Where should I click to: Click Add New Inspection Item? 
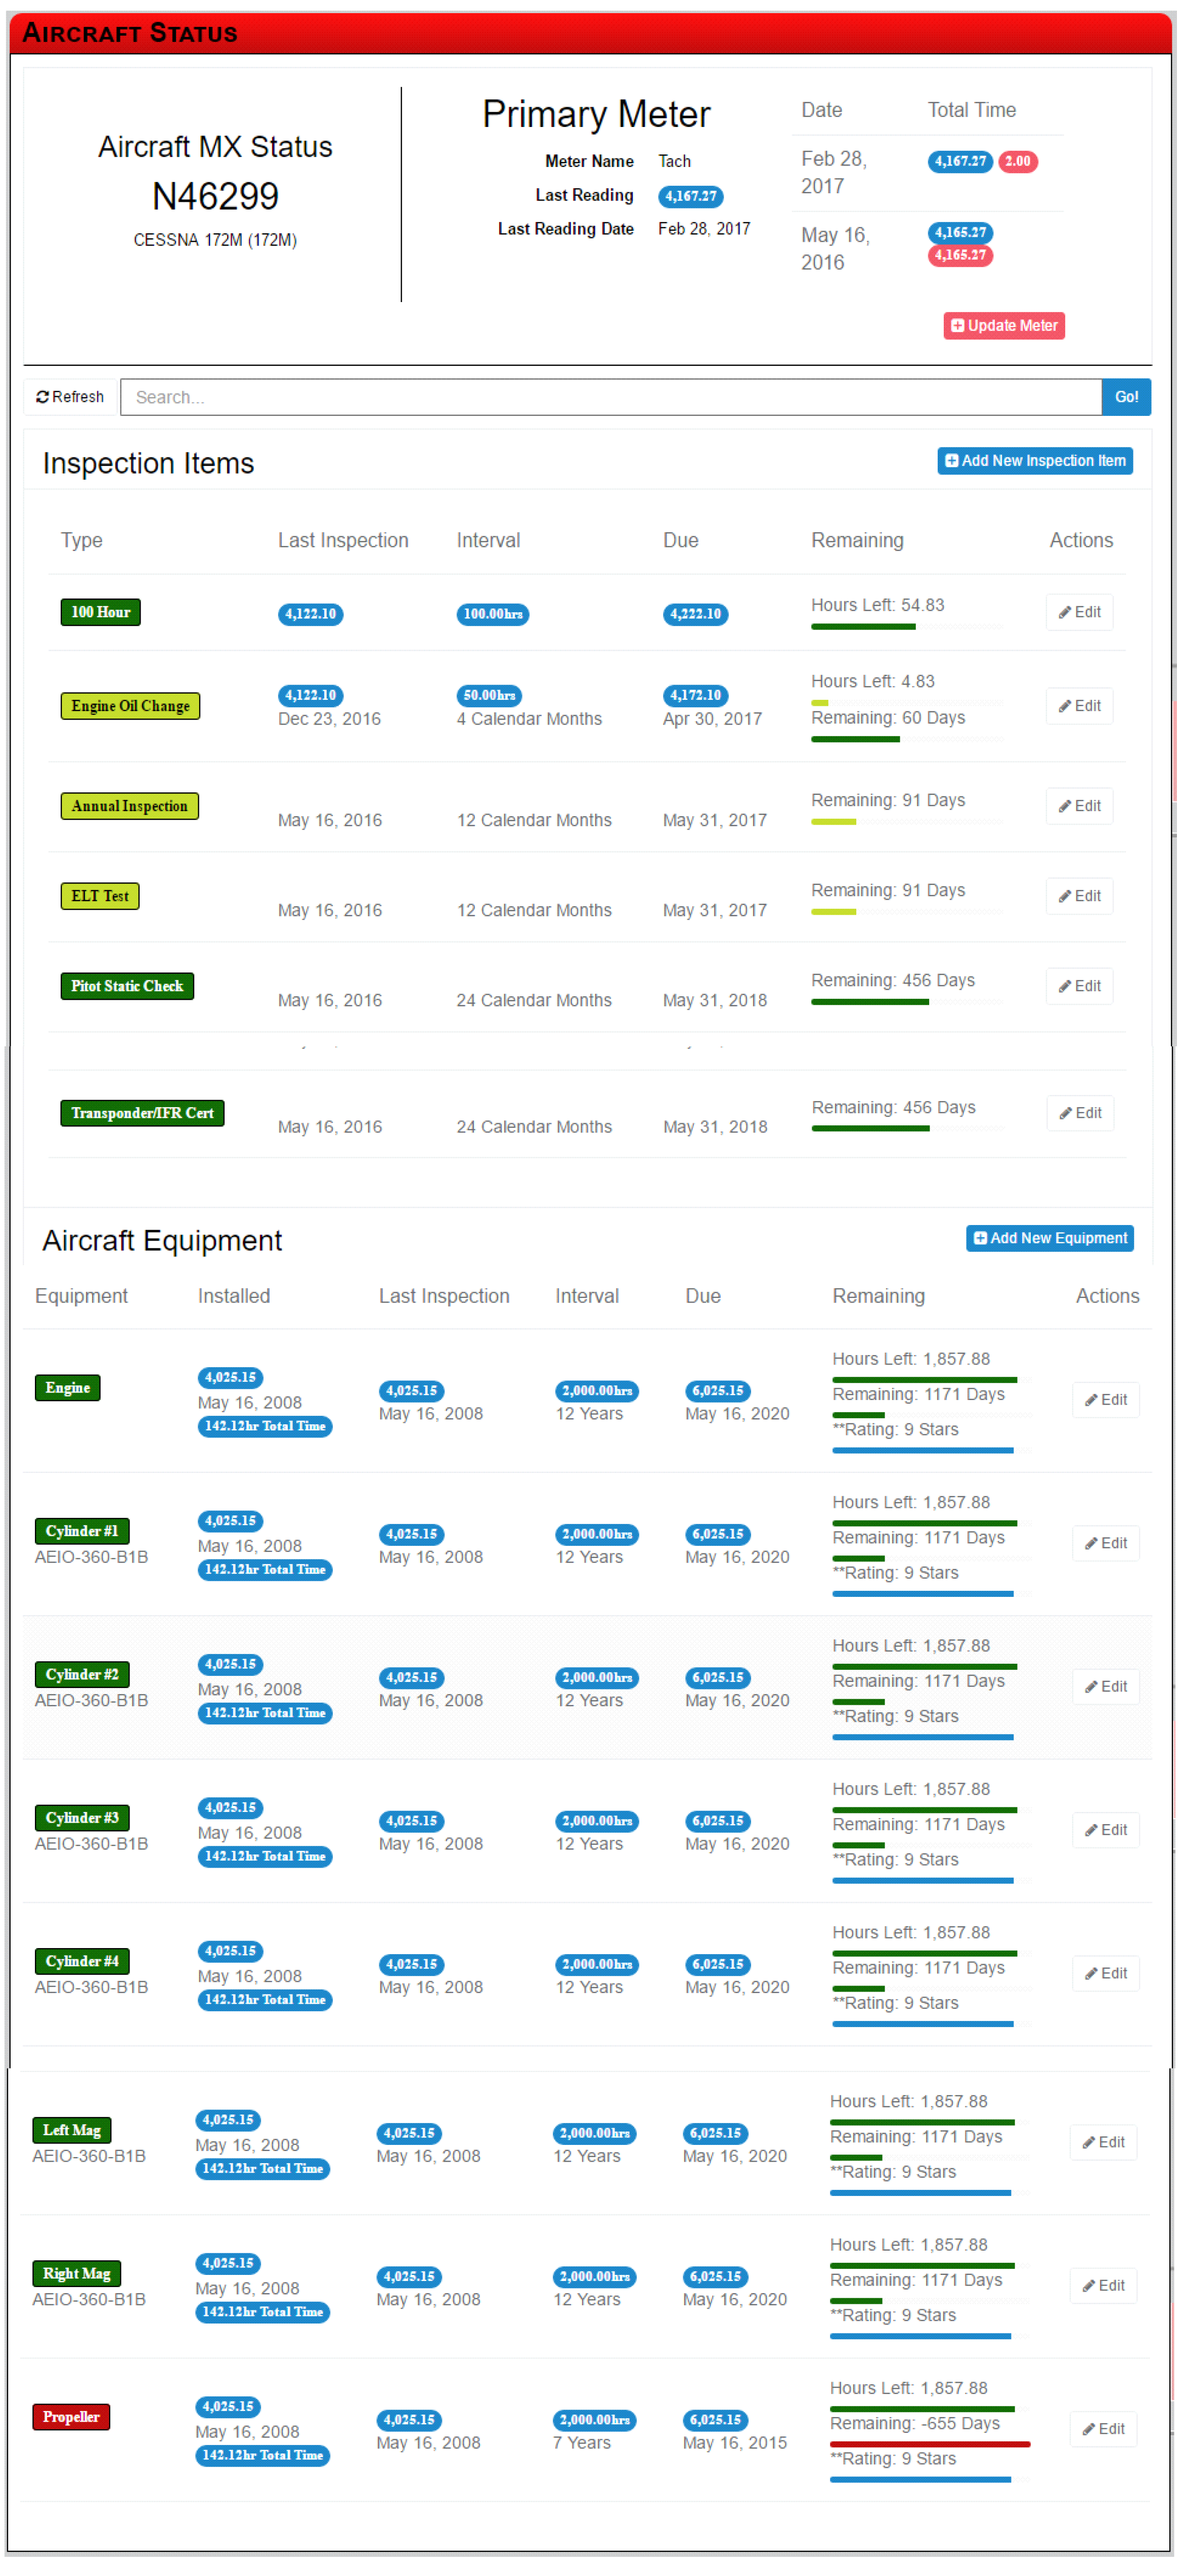pos(1034,461)
